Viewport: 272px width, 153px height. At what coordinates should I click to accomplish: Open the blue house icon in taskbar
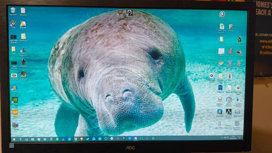coord(94,139)
